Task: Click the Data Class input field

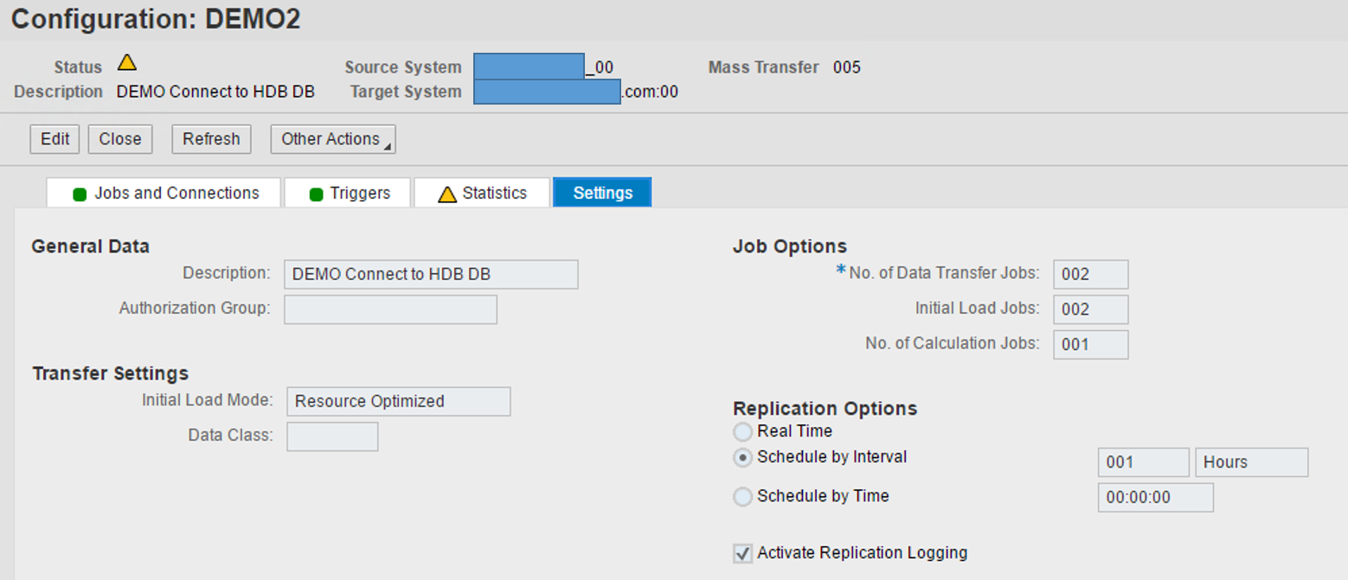Action: coord(332,437)
